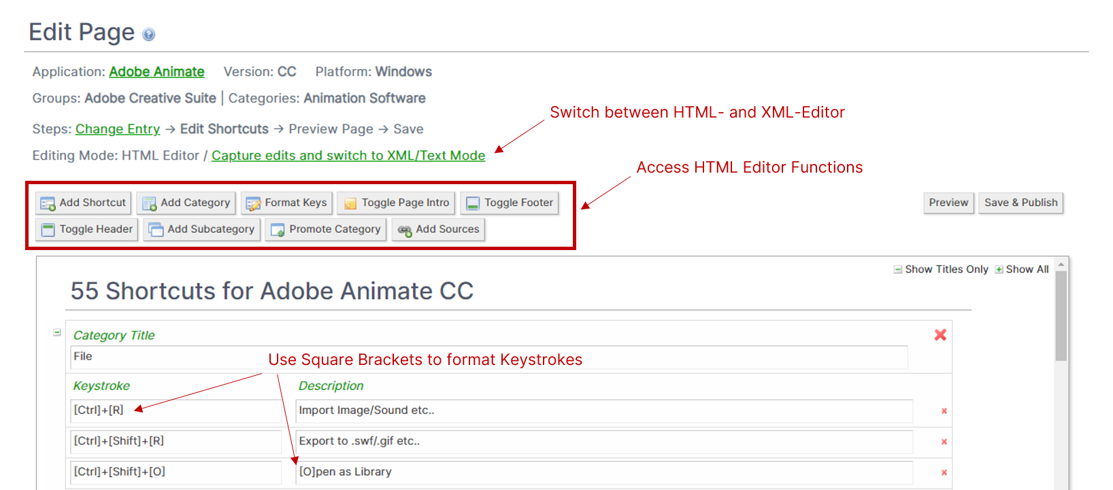Click Add Sources button

point(438,229)
